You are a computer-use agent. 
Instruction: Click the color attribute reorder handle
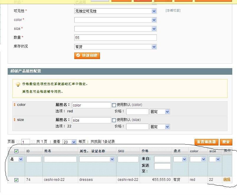tap(15, 105)
